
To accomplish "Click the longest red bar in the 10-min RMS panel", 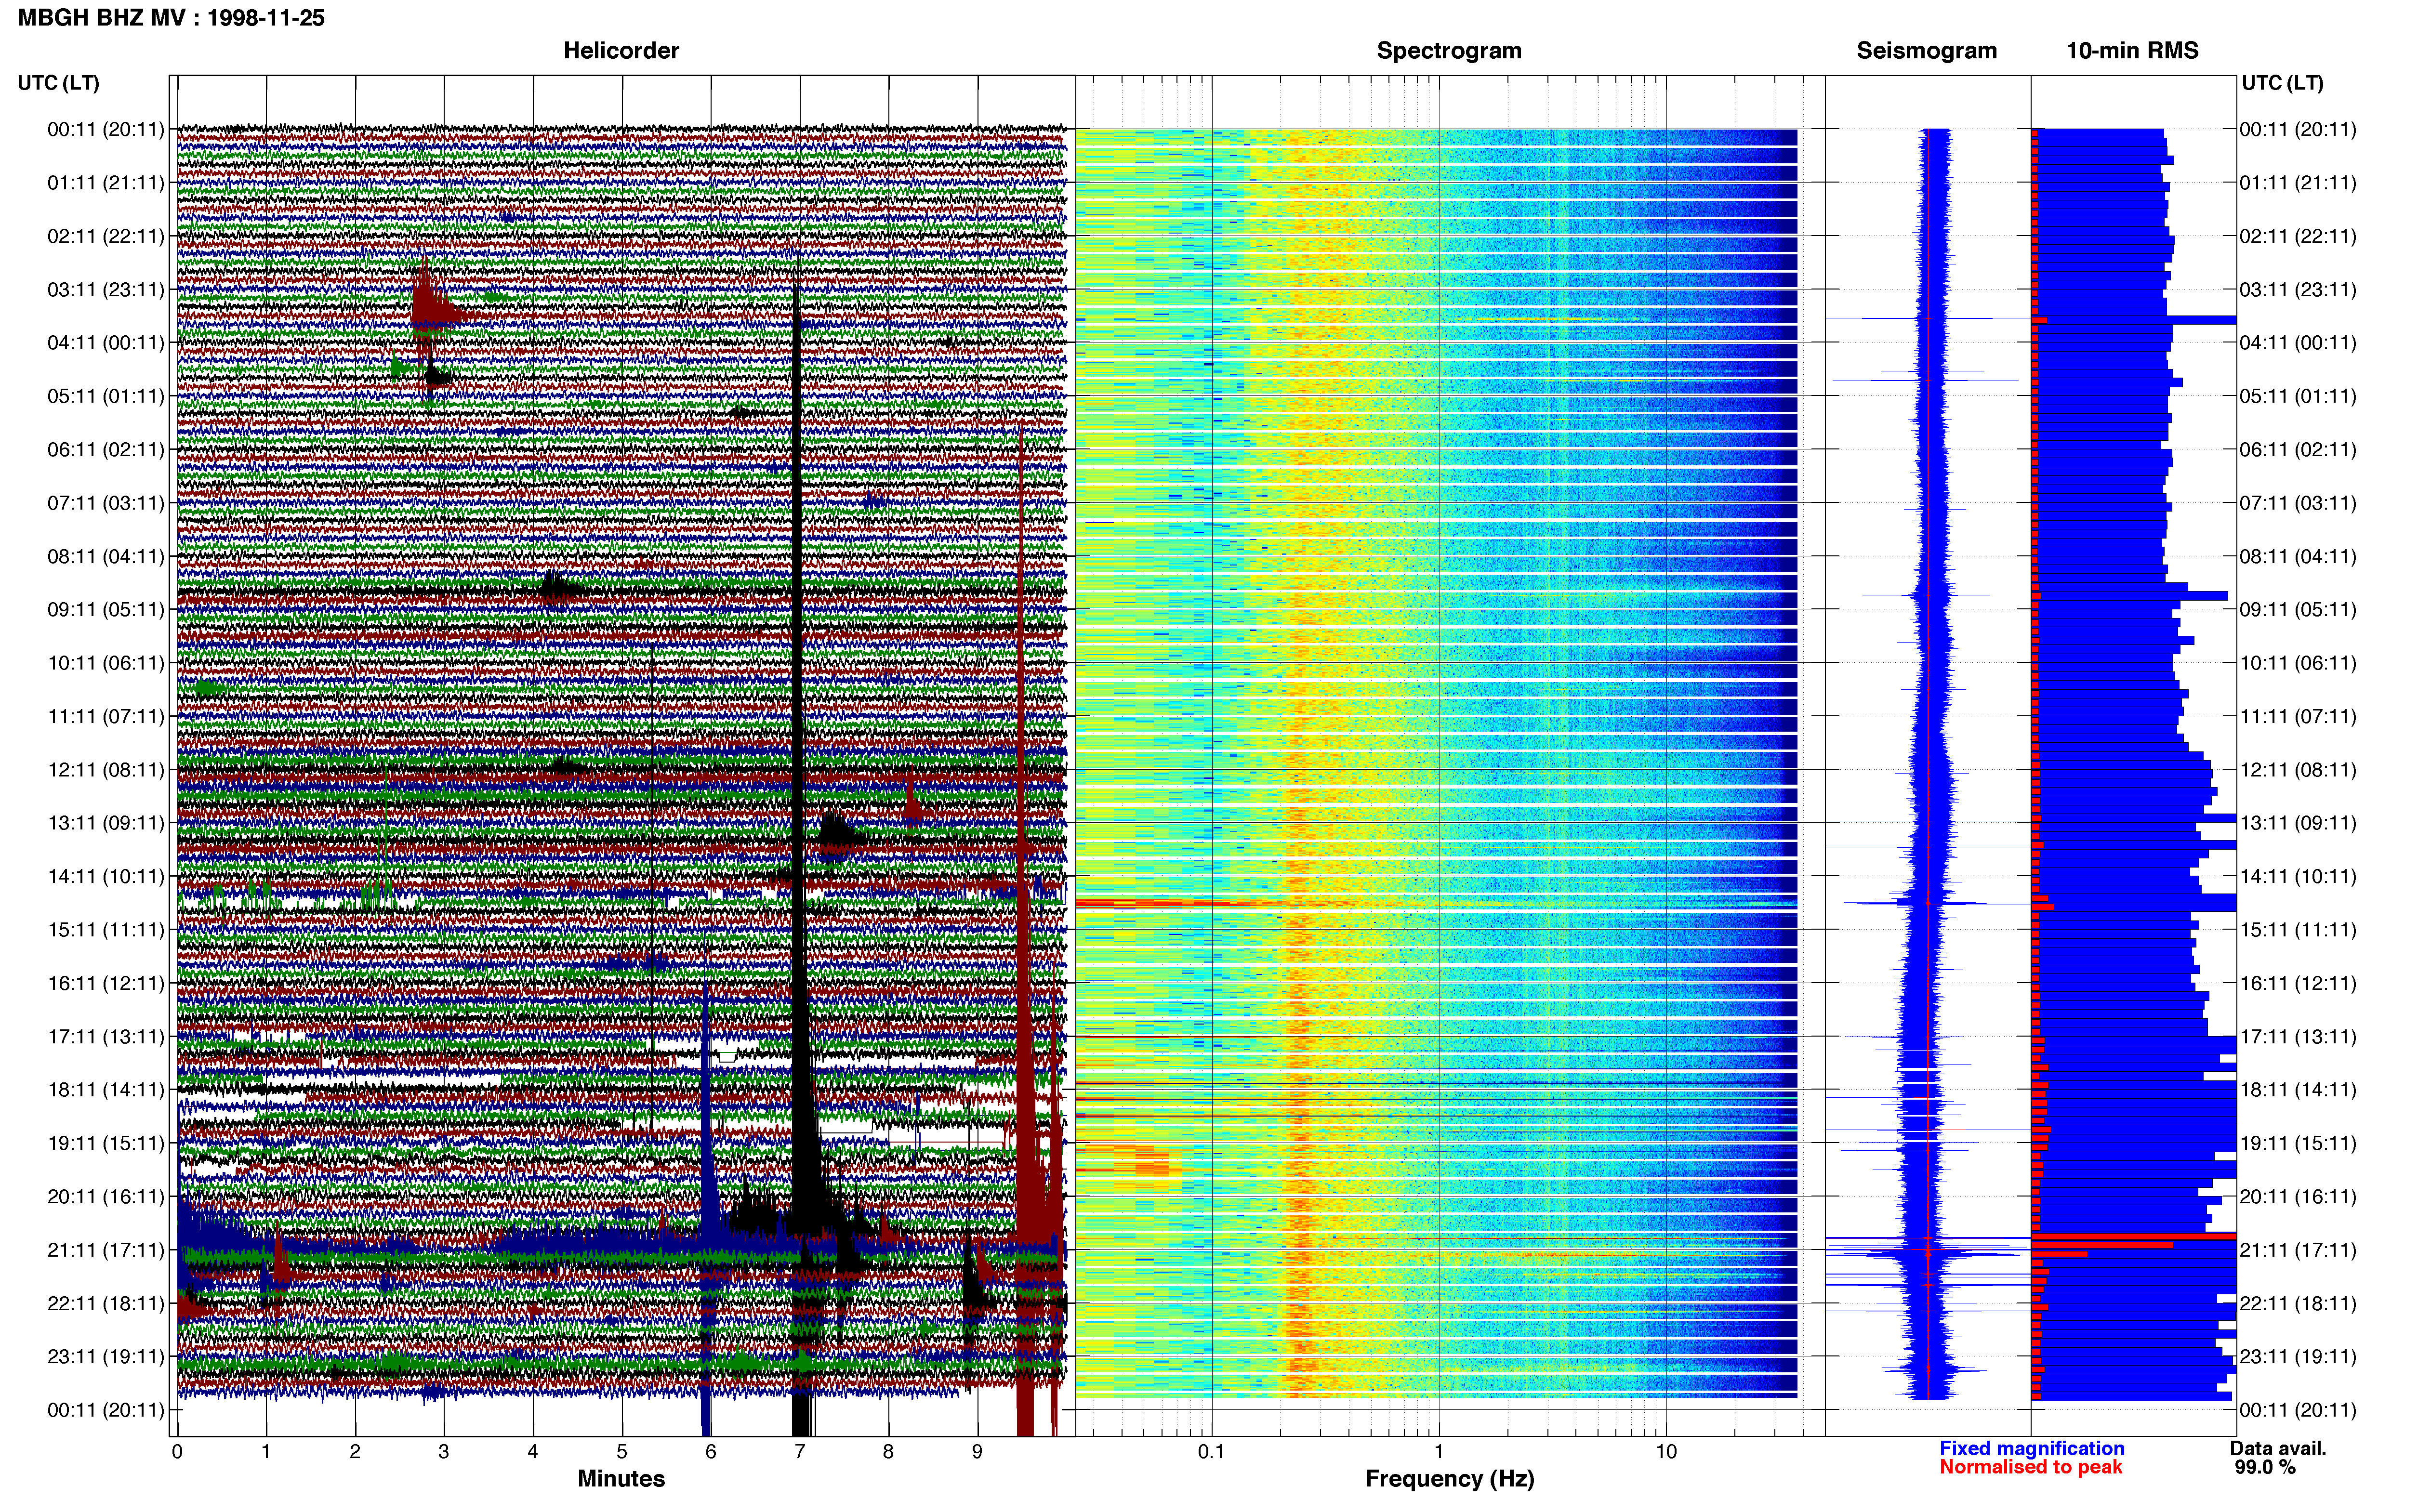I will click(2133, 1237).
